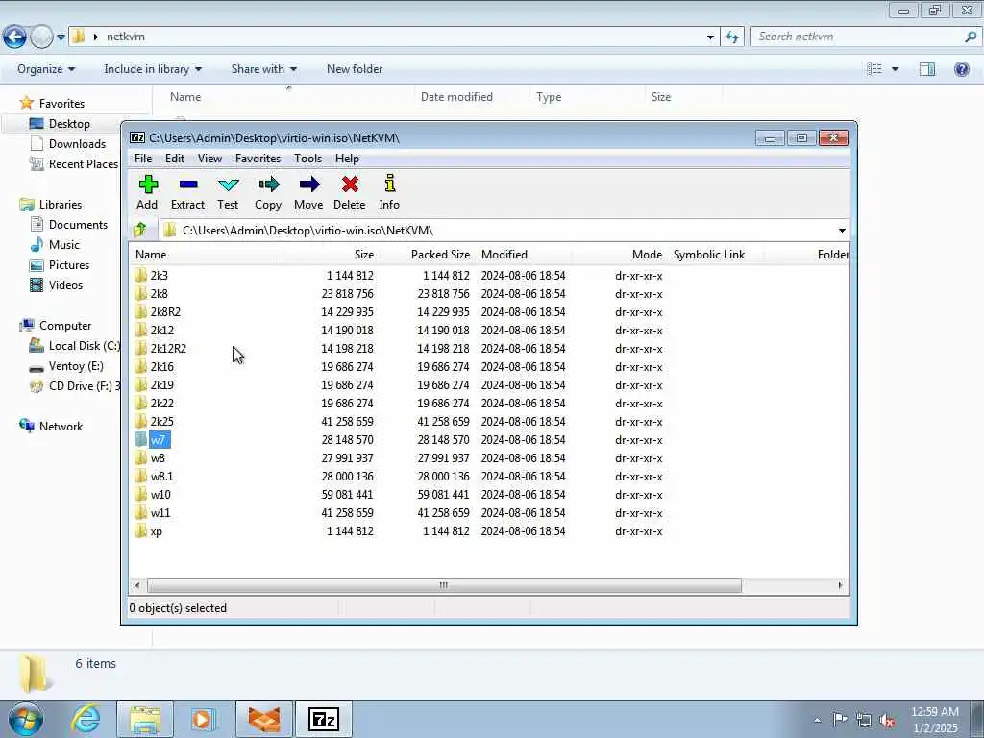Open recent pages dropdown beside navigation buttons
984x738 pixels.
click(x=61, y=37)
